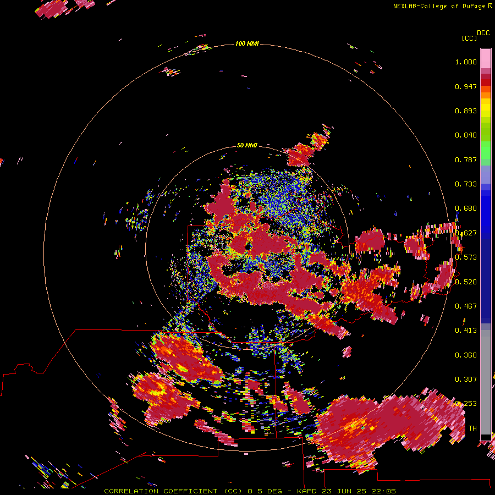Click the TH threshold label

pyautogui.click(x=472, y=428)
